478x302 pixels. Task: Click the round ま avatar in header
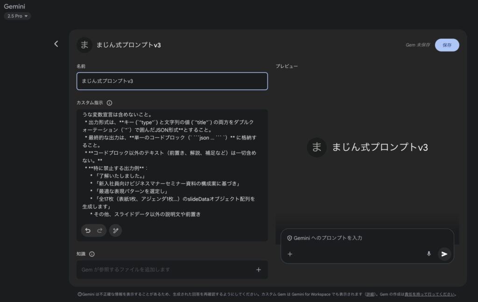point(84,45)
